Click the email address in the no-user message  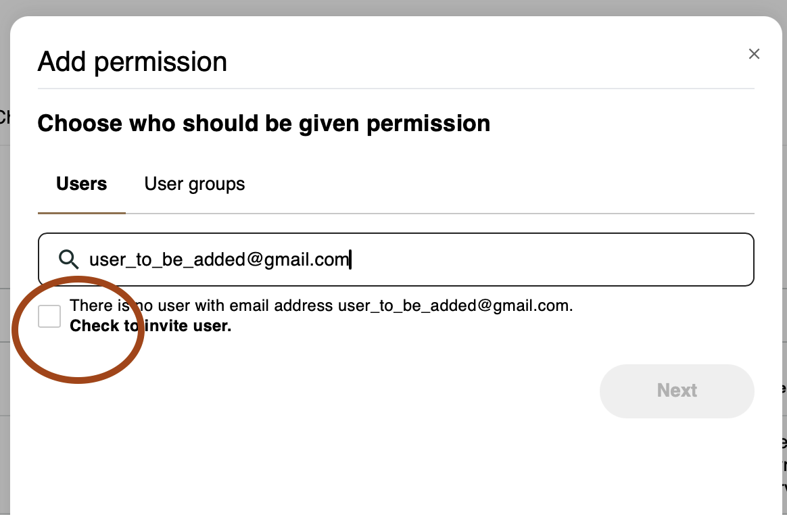[454, 305]
